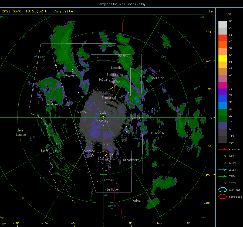The image size is (243, 227).
Task: Click the Sundre label
Action: click(x=82, y=112)
